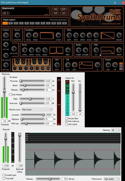Click the osc/noise Source knob
Image resolution: width=125 pixels, height=181 pixels.
[x=17, y=35]
